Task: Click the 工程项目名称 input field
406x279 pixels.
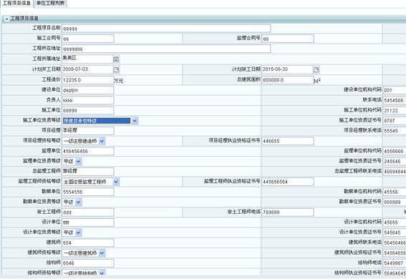Action: point(166,29)
